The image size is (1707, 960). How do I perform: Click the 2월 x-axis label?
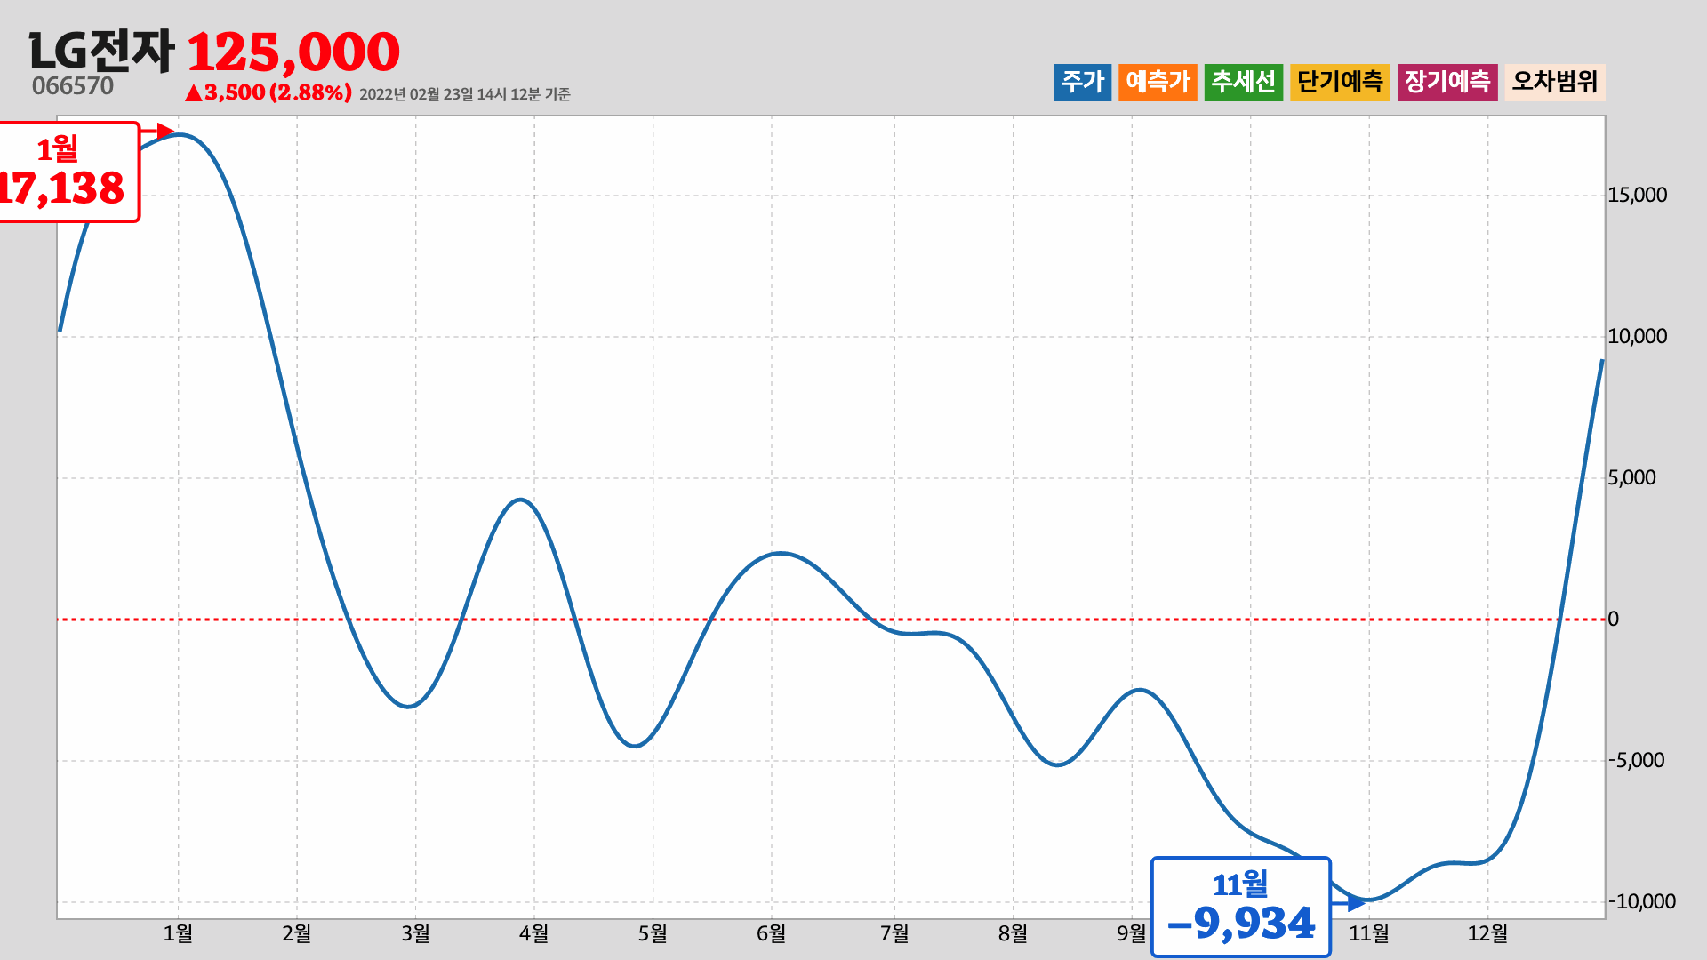tap(297, 933)
